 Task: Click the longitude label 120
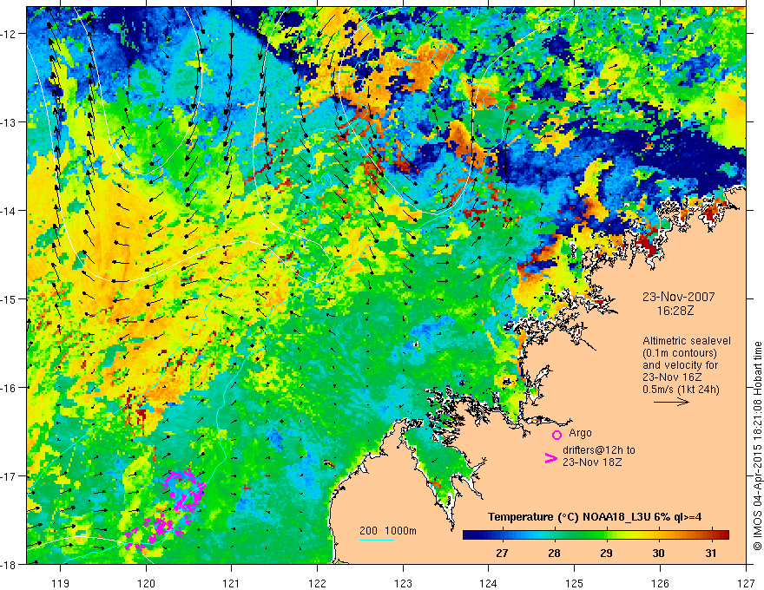point(146,583)
